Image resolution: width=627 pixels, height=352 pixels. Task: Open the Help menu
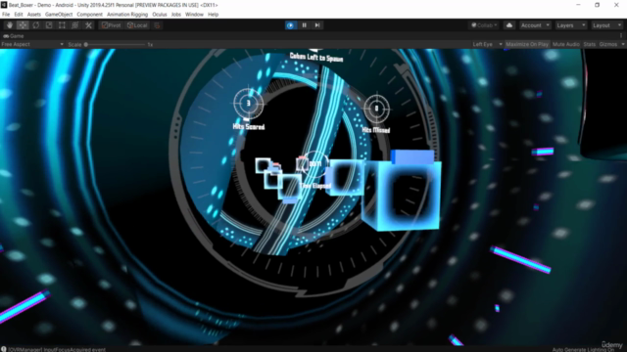[x=214, y=15]
